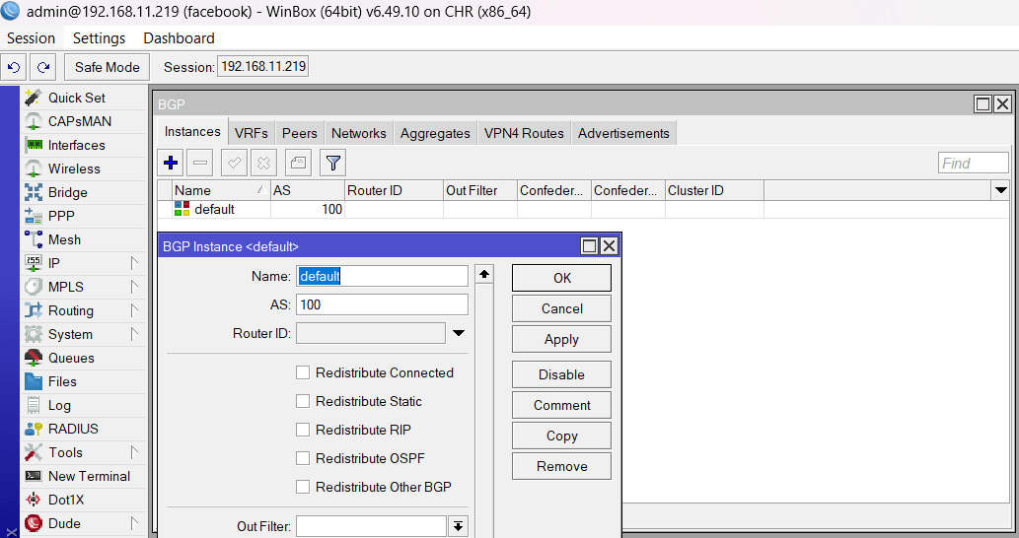The height and width of the screenshot is (538, 1019).
Task: Click the Disable button
Action: pyautogui.click(x=561, y=374)
